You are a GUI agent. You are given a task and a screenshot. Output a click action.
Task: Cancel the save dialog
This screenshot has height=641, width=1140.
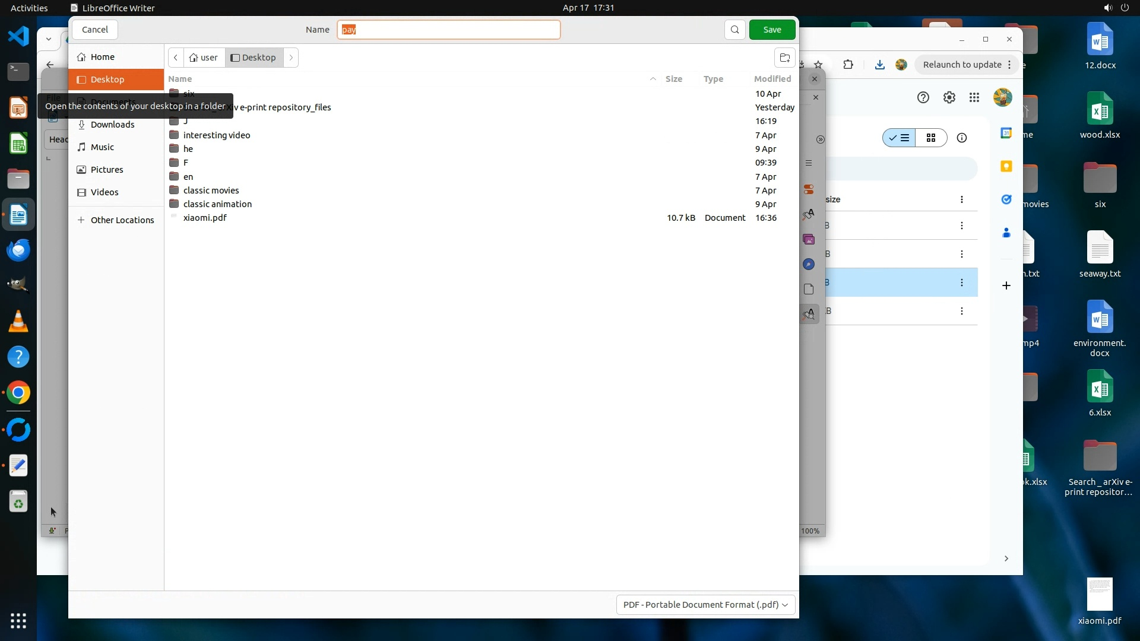[x=95, y=30]
